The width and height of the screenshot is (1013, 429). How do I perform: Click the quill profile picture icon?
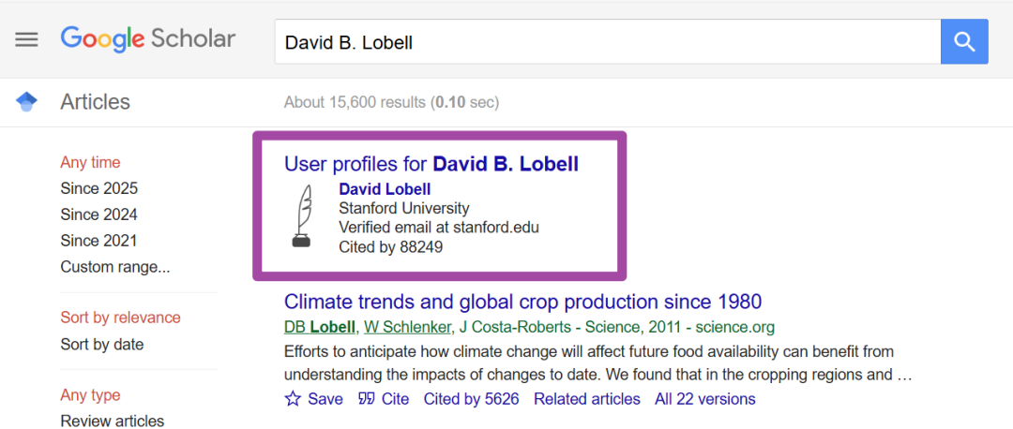tap(302, 216)
